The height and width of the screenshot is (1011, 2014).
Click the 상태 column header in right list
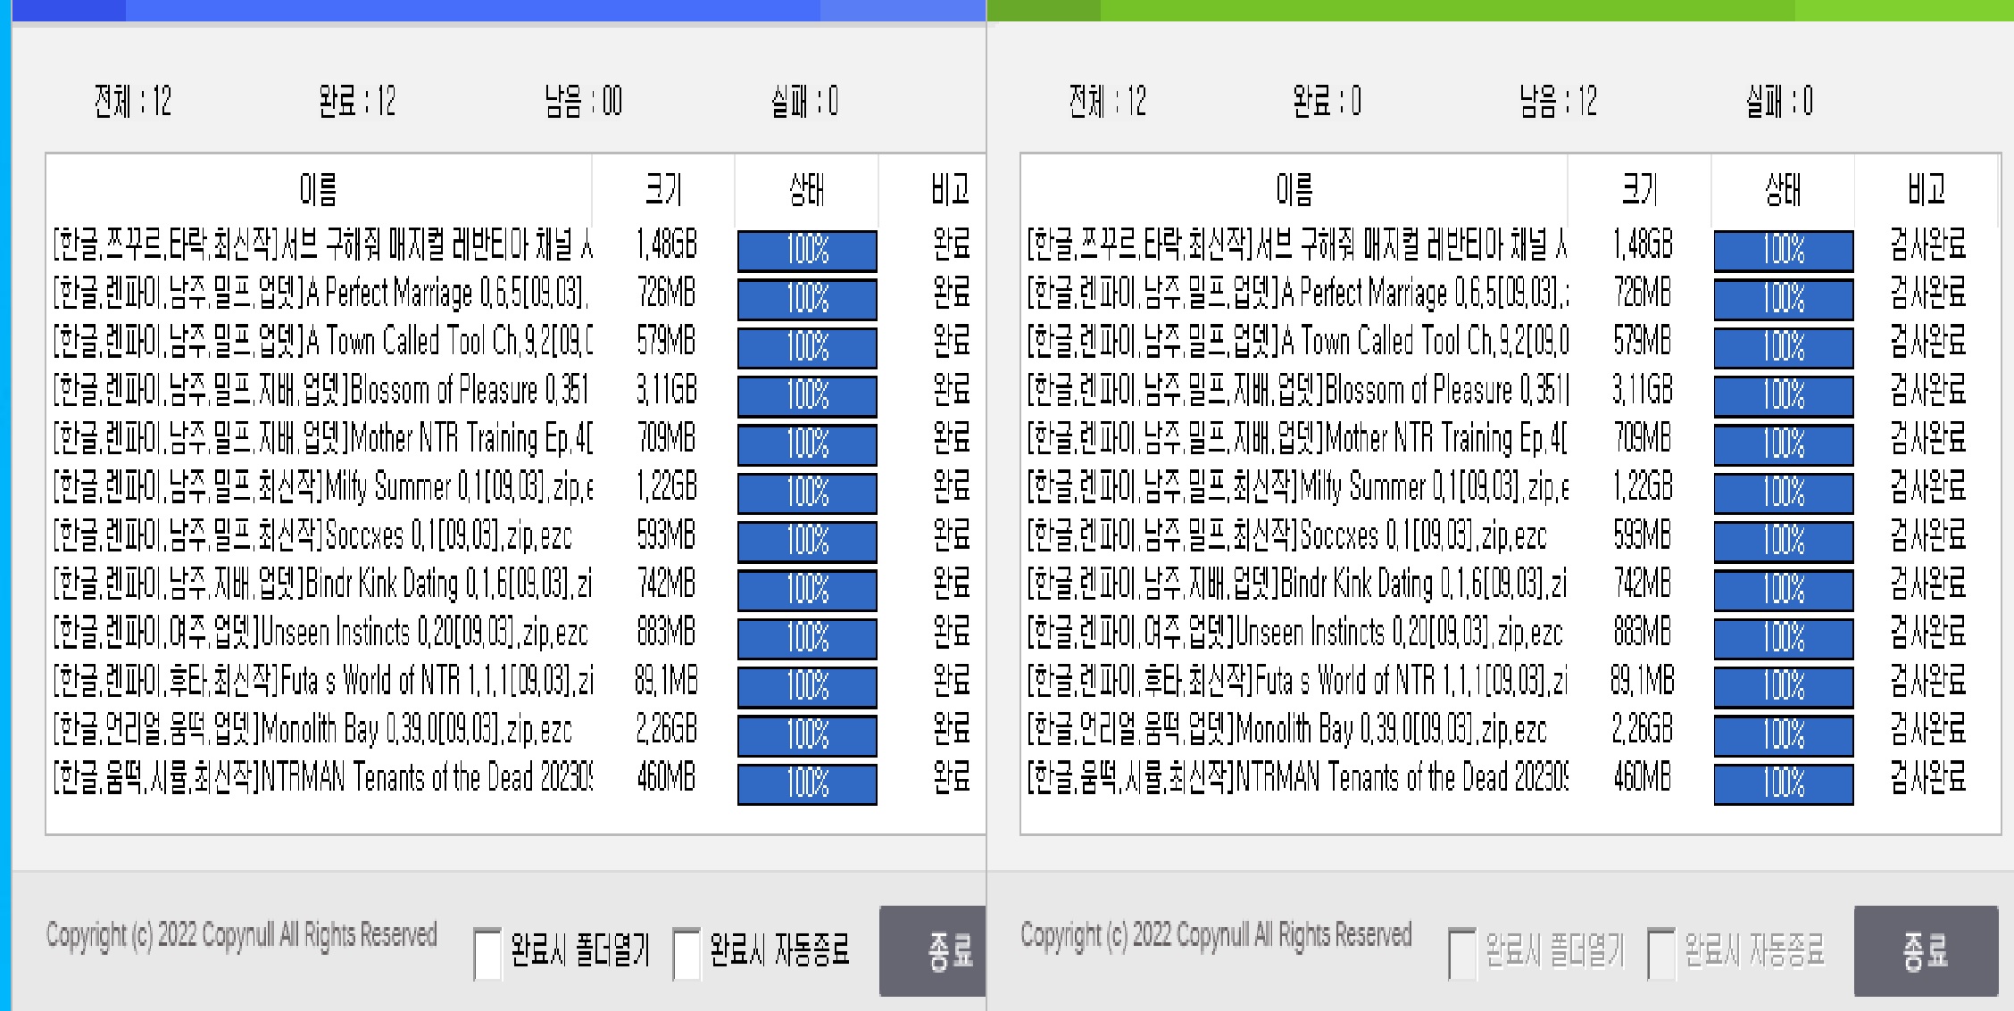click(1783, 189)
